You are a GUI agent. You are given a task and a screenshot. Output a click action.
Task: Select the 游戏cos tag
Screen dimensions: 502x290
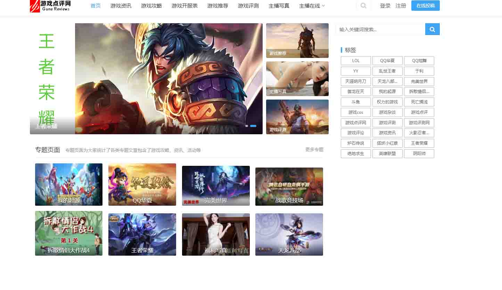[356, 112]
